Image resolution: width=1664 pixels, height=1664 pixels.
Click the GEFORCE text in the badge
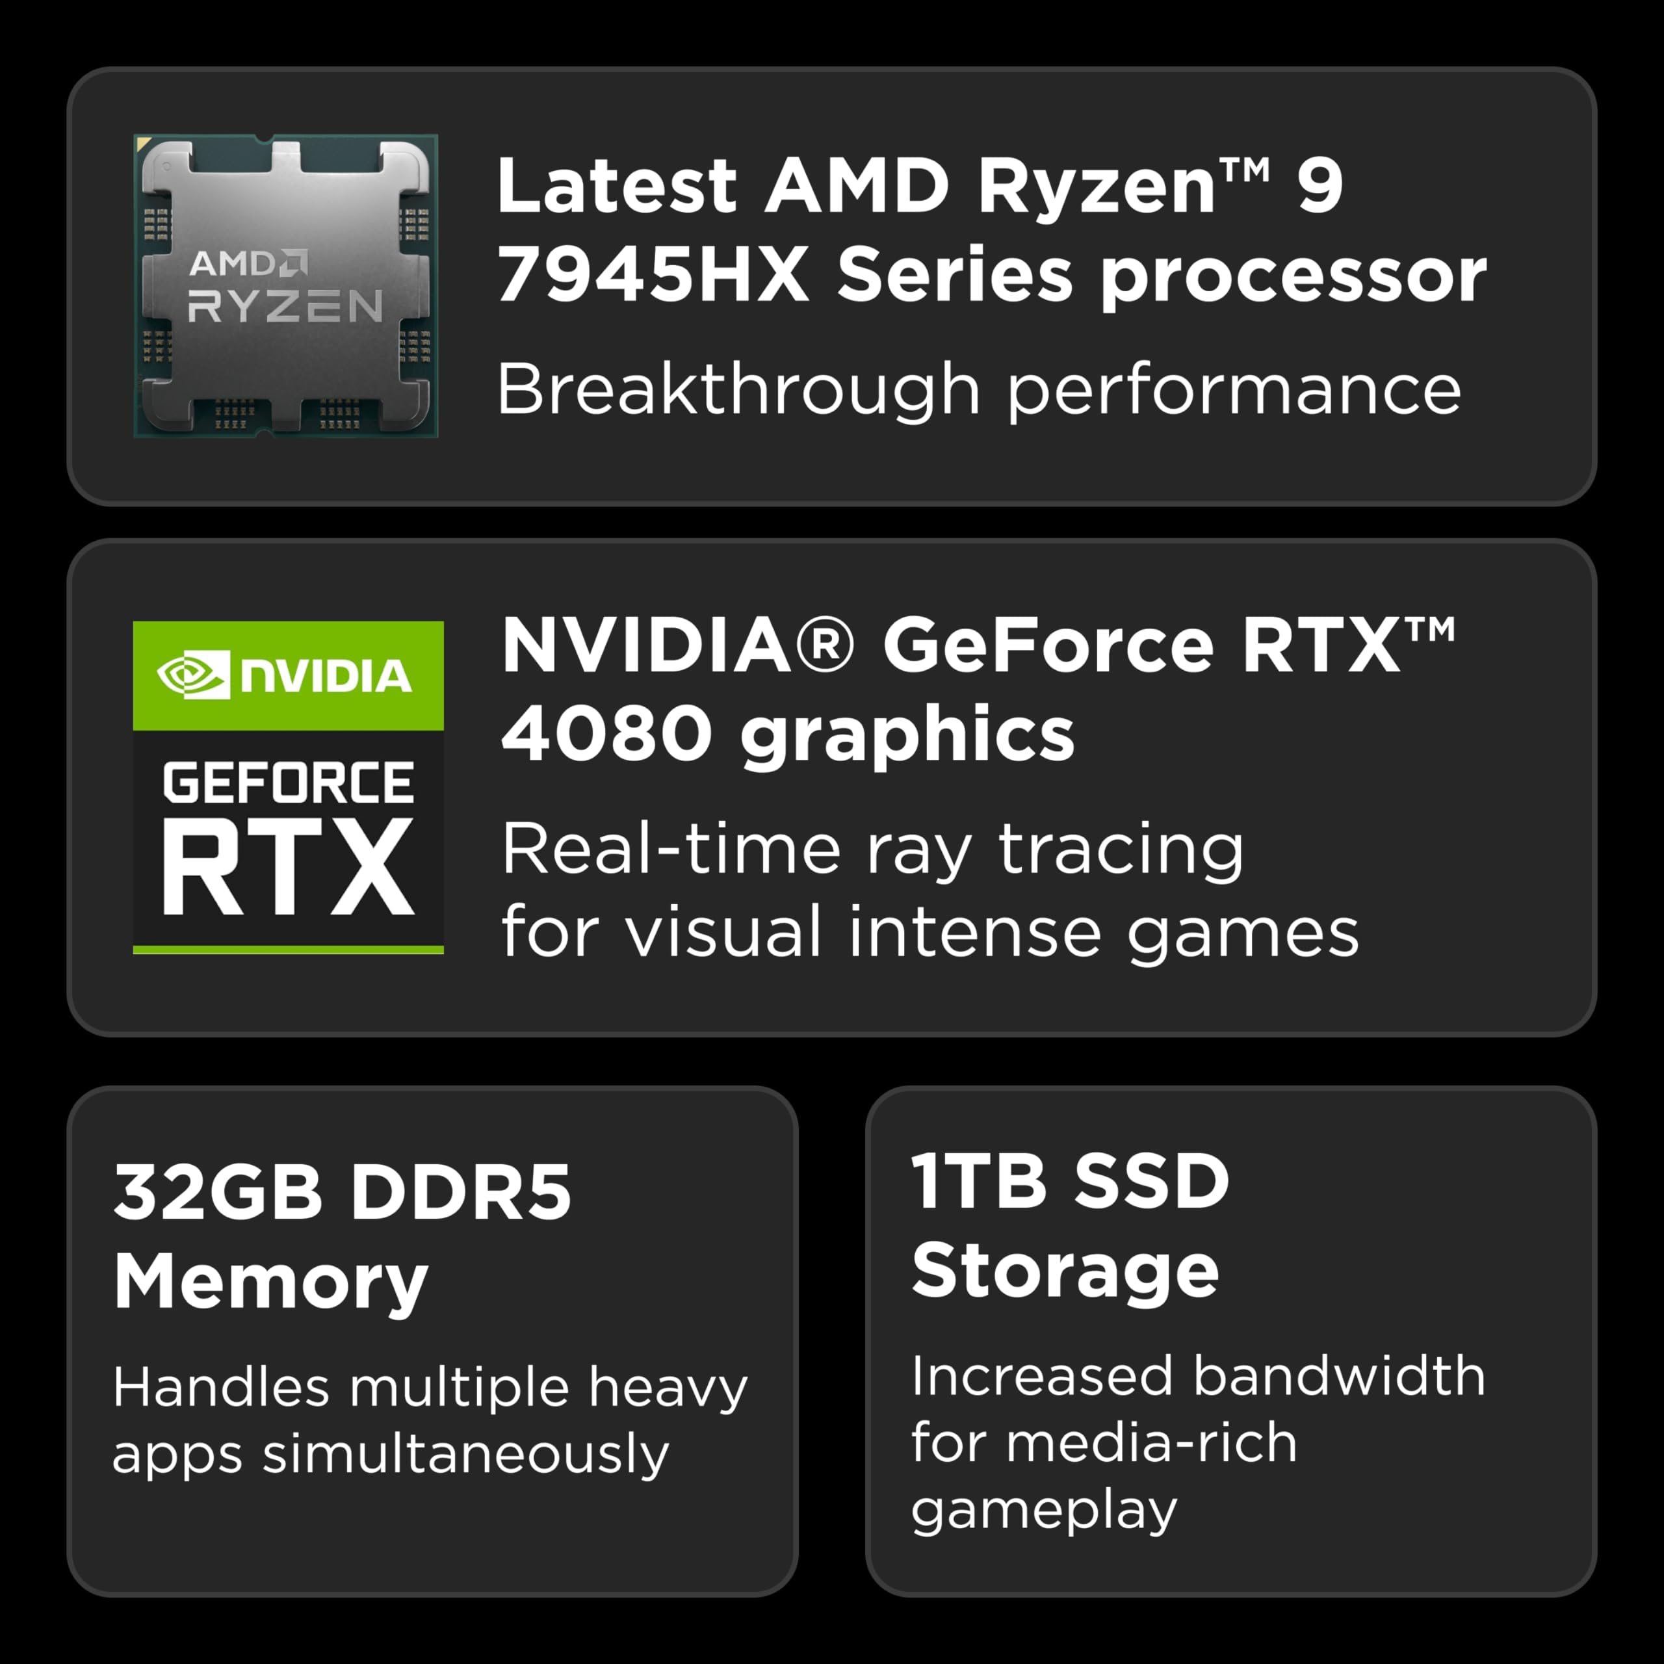point(288,782)
